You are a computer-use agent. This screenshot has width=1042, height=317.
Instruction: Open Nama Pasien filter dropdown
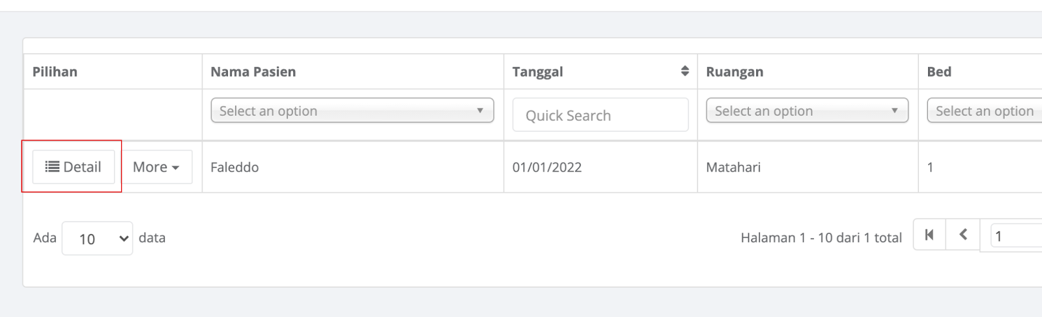tap(352, 110)
